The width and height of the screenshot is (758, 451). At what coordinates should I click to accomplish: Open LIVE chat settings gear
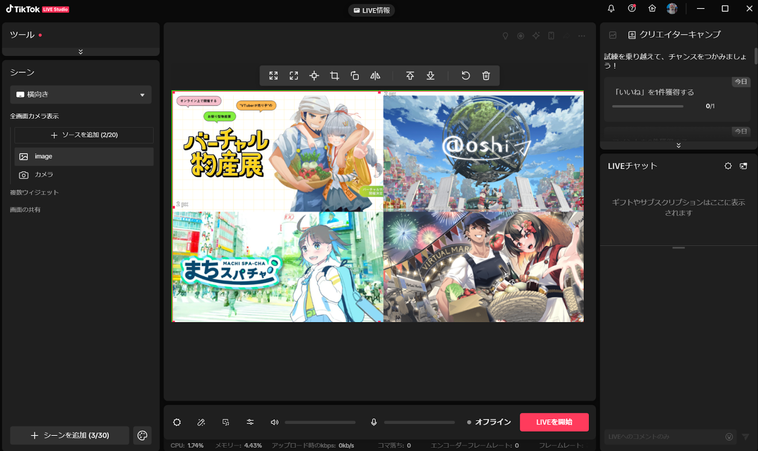pyautogui.click(x=728, y=166)
